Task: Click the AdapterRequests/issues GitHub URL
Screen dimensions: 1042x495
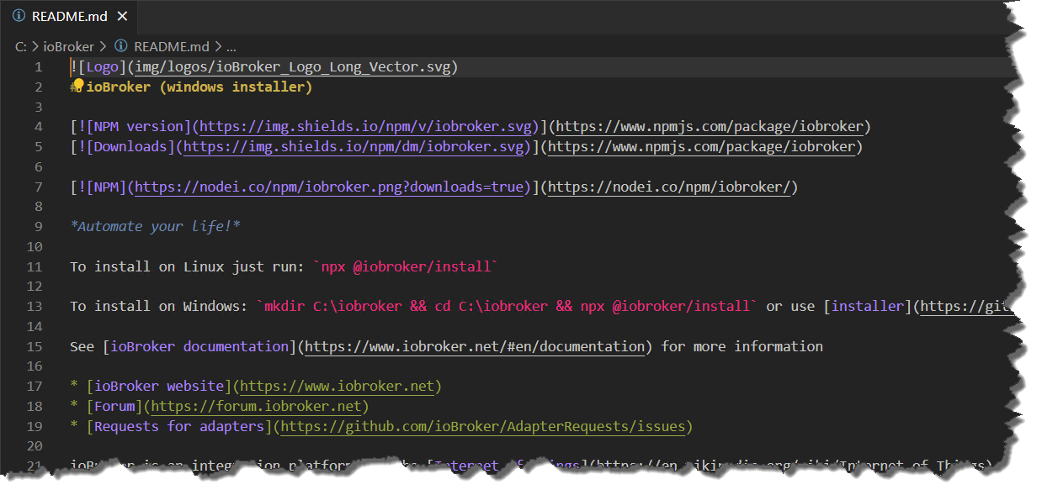Action: (482, 427)
